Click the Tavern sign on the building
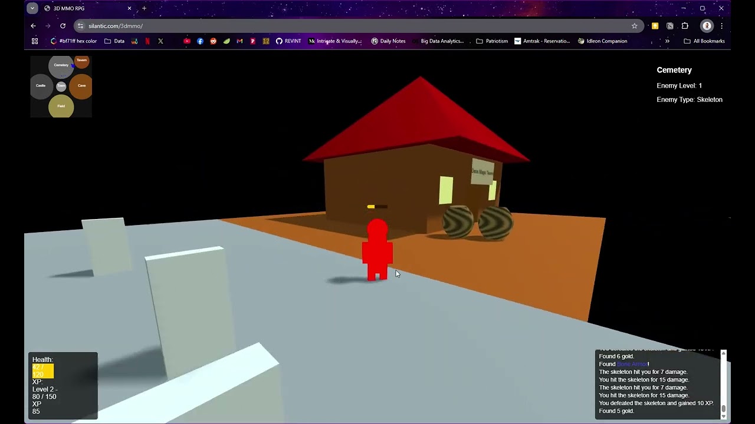The width and height of the screenshot is (755, 424). coord(482,171)
